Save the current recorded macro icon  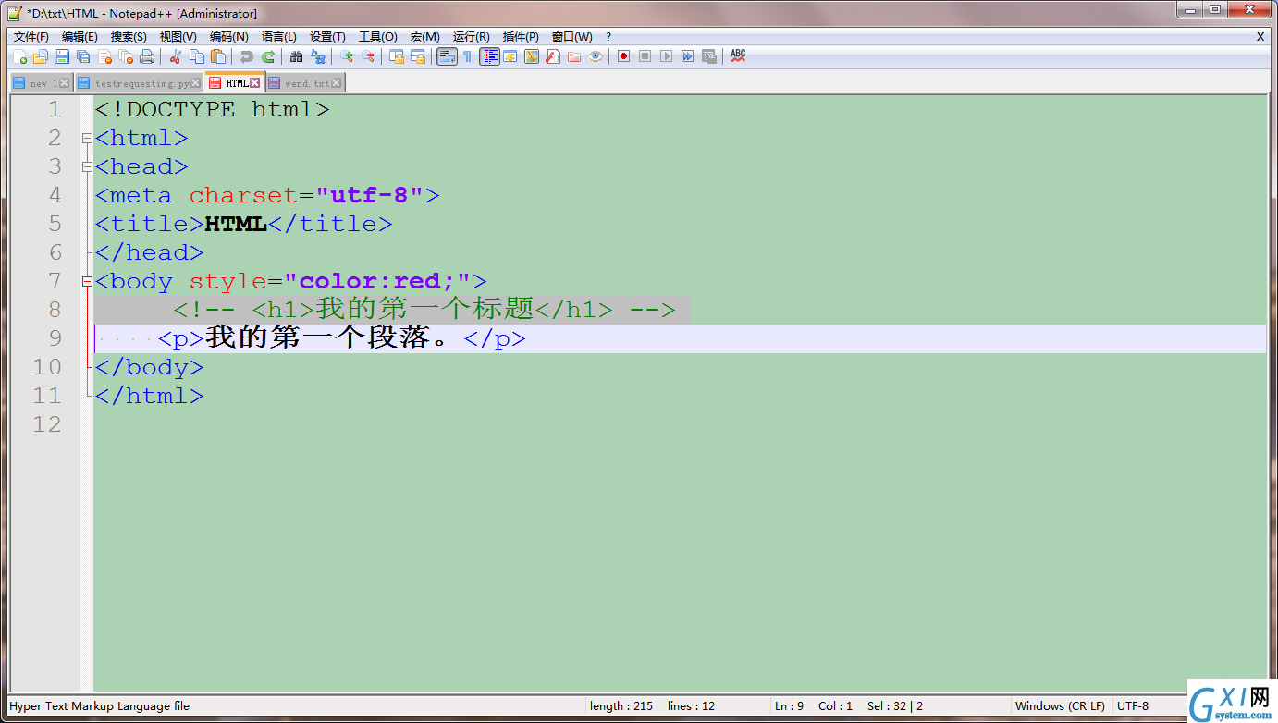(709, 56)
